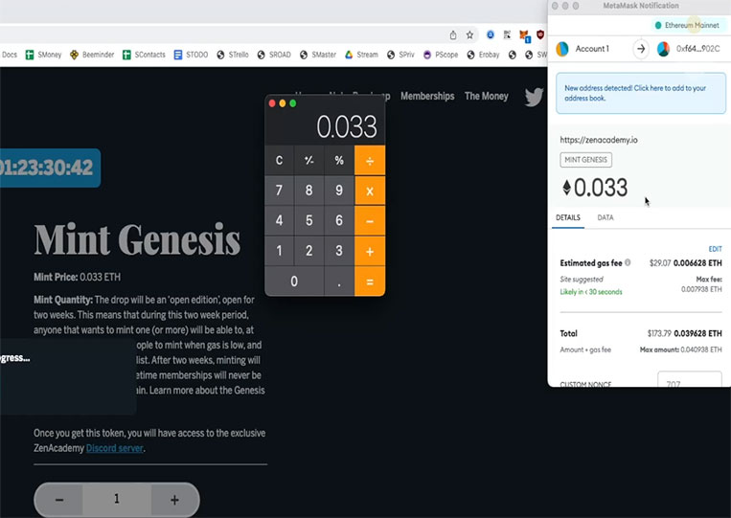Click the gas fee info icon

coord(628,262)
